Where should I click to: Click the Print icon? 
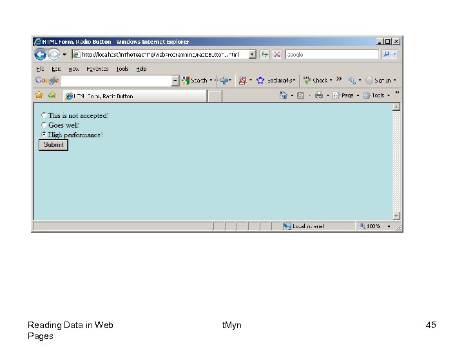(x=319, y=95)
